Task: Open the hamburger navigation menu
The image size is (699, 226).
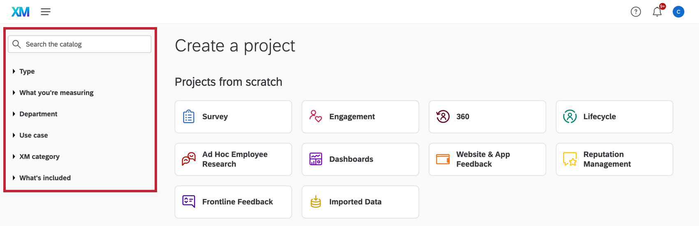Action: point(46,12)
